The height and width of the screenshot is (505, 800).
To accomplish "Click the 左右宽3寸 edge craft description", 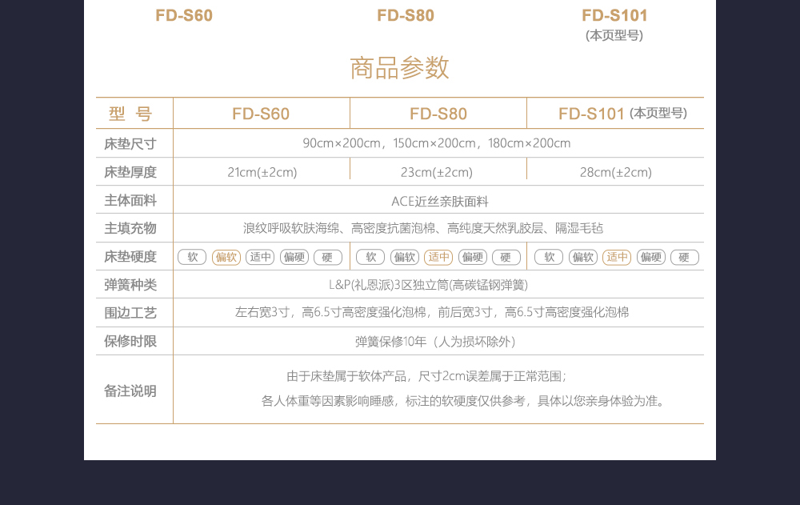I will click(x=432, y=312).
